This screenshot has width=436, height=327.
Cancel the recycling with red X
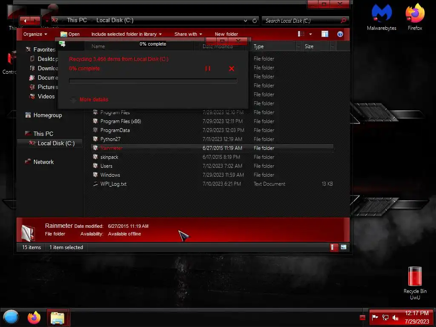(232, 69)
